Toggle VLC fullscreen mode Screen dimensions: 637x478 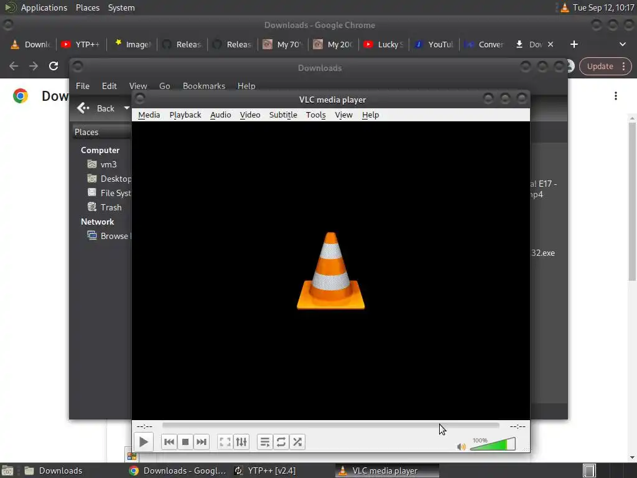(x=225, y=442)
